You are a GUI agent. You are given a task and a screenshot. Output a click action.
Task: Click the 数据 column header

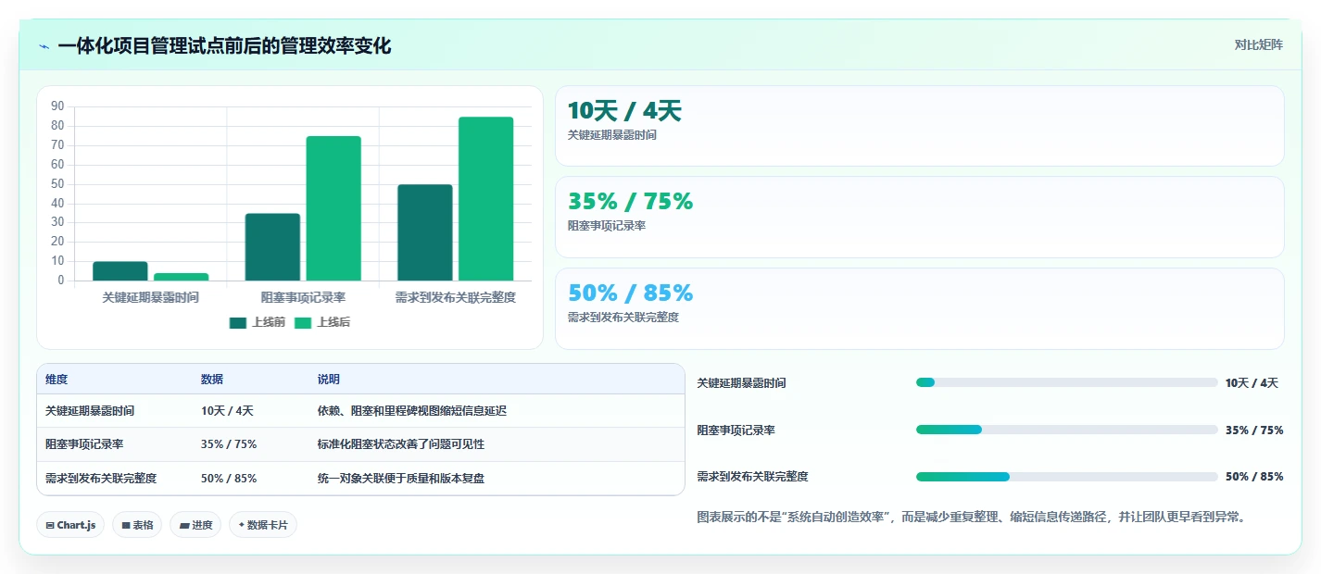point(212,380)
